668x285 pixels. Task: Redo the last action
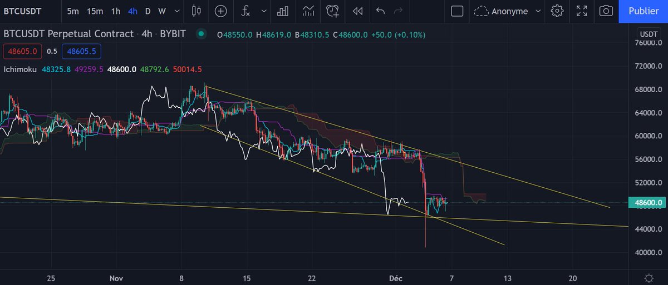pyautogui.click(x=397, y=11)
